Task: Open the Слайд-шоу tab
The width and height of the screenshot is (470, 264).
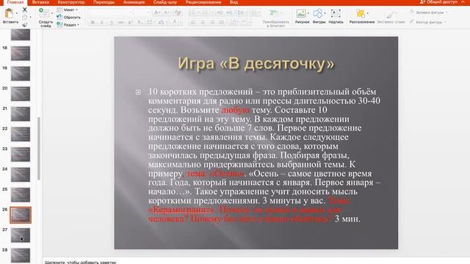Action: click(164, 2)
